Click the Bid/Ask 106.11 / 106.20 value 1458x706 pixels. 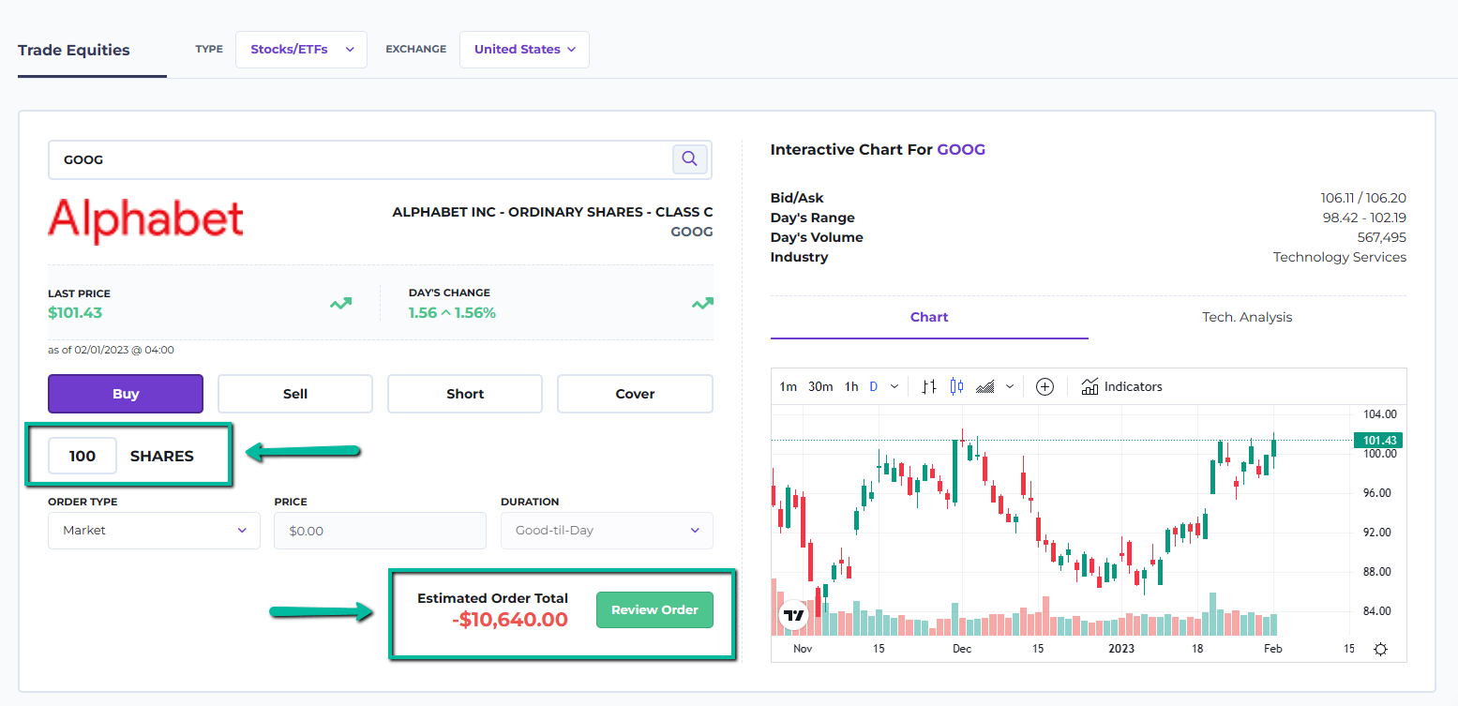coord(1363,198)
